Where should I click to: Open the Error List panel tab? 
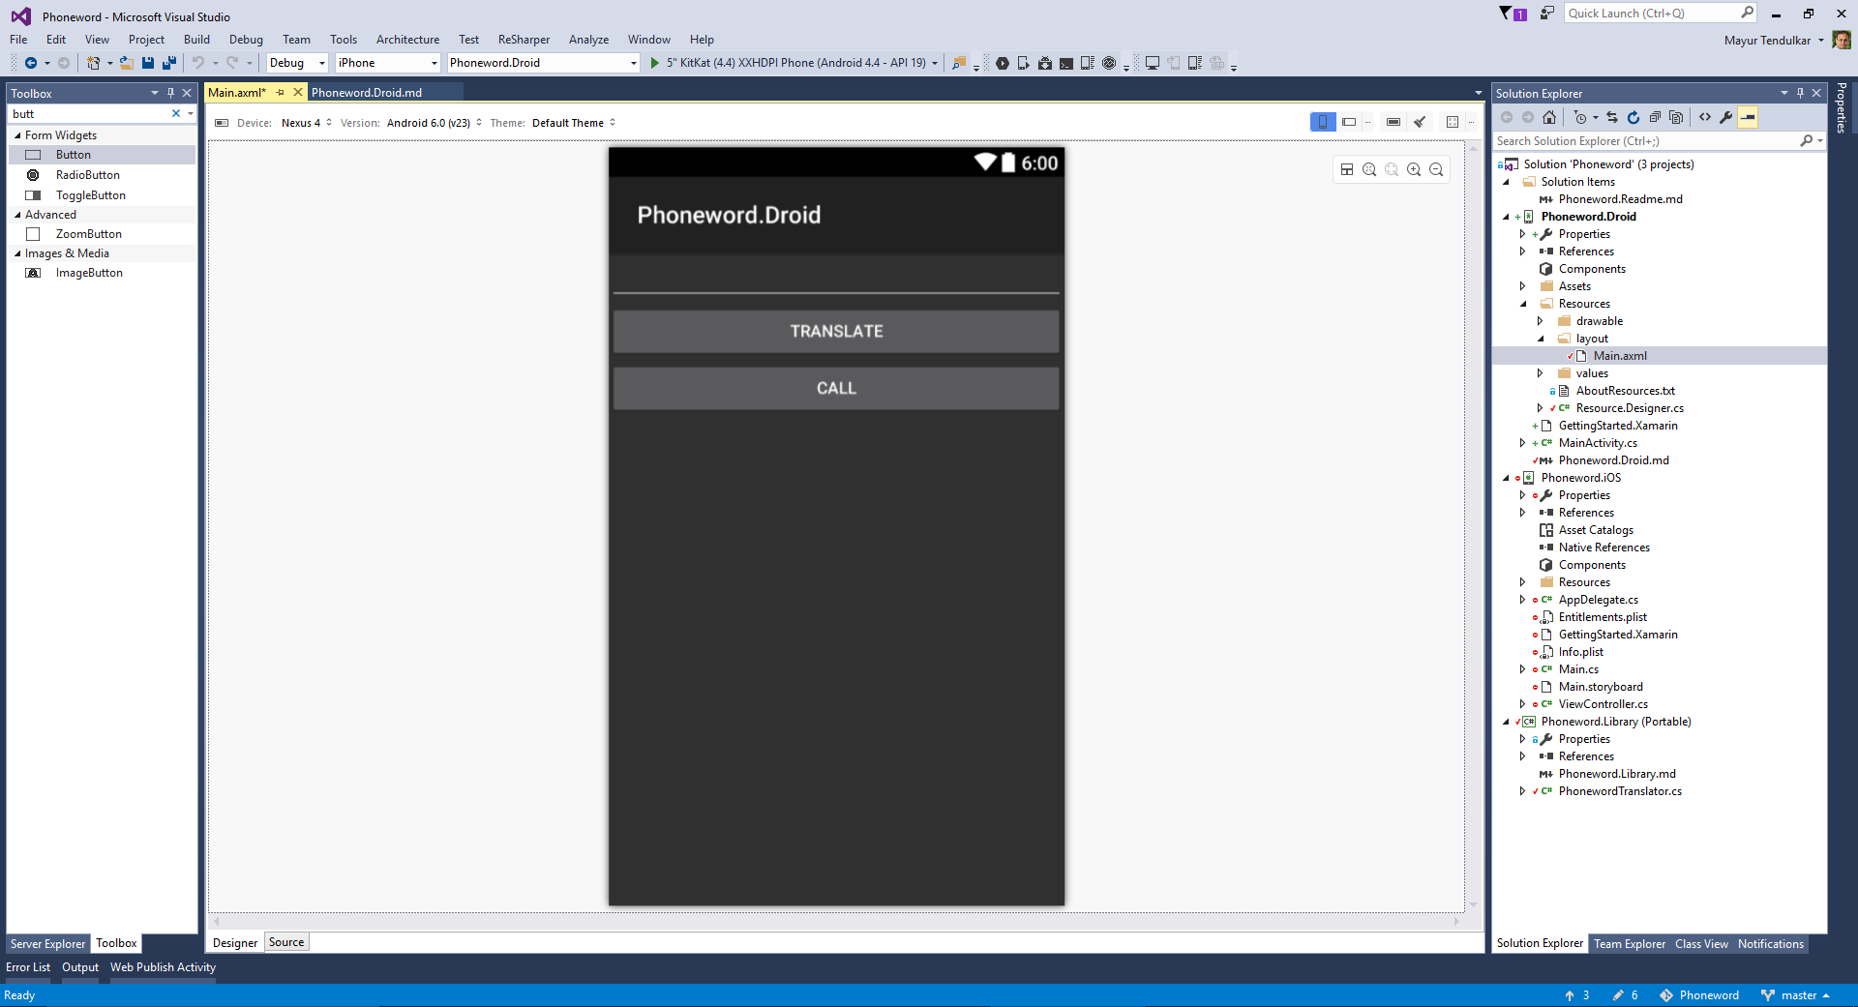(x=28, y=967)
